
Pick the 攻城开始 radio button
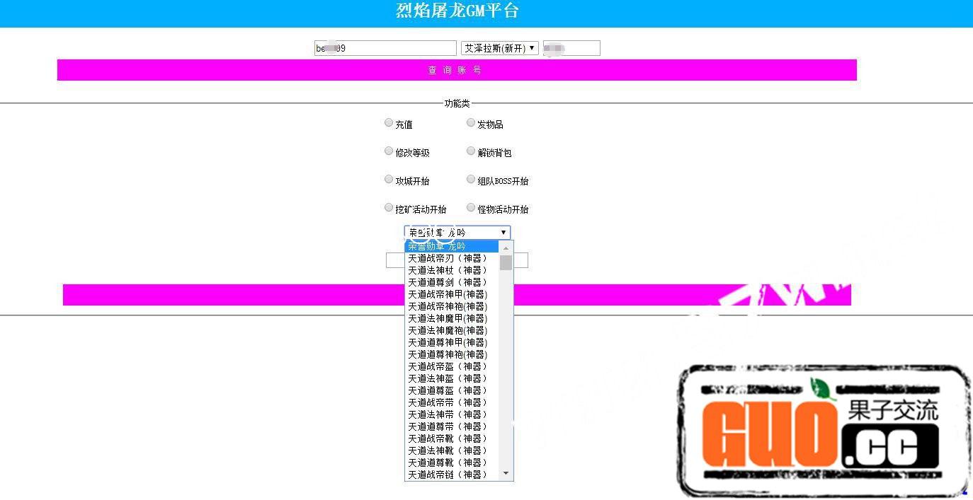point(389,180)
